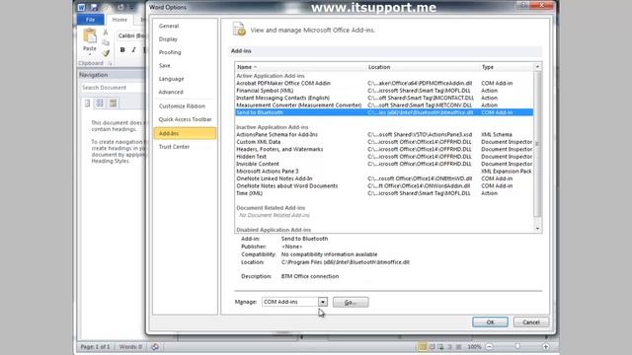The image size is (632, 355).
Task: Select Instant Messaging Contacts (English) row
Action: pyautogui.click(x=384, y=98)
